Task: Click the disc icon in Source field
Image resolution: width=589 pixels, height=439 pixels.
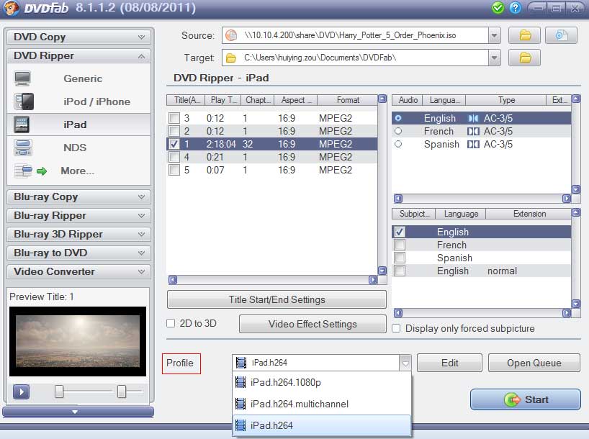Action: point(231,35)
